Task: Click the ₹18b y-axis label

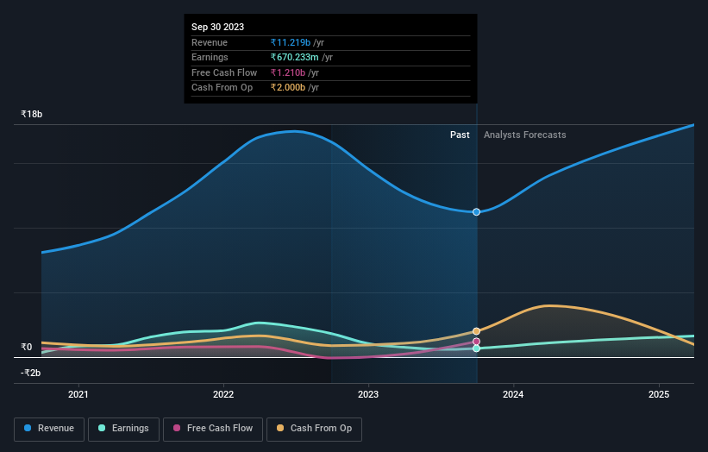Action: pos(32,114)
